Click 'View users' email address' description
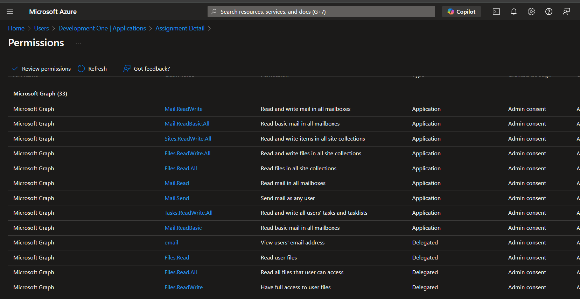Viewport: 580px width, 299px height. tap(293, 243)
